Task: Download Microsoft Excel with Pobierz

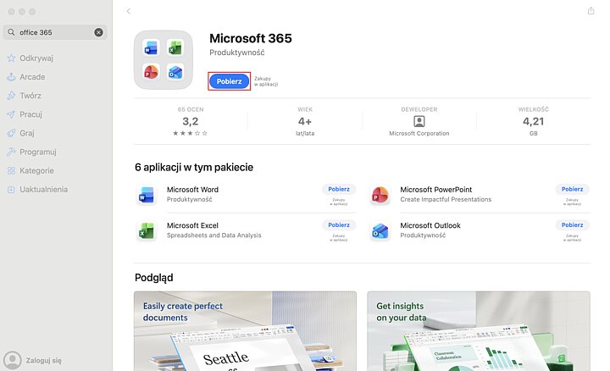Action: (338, 224)
